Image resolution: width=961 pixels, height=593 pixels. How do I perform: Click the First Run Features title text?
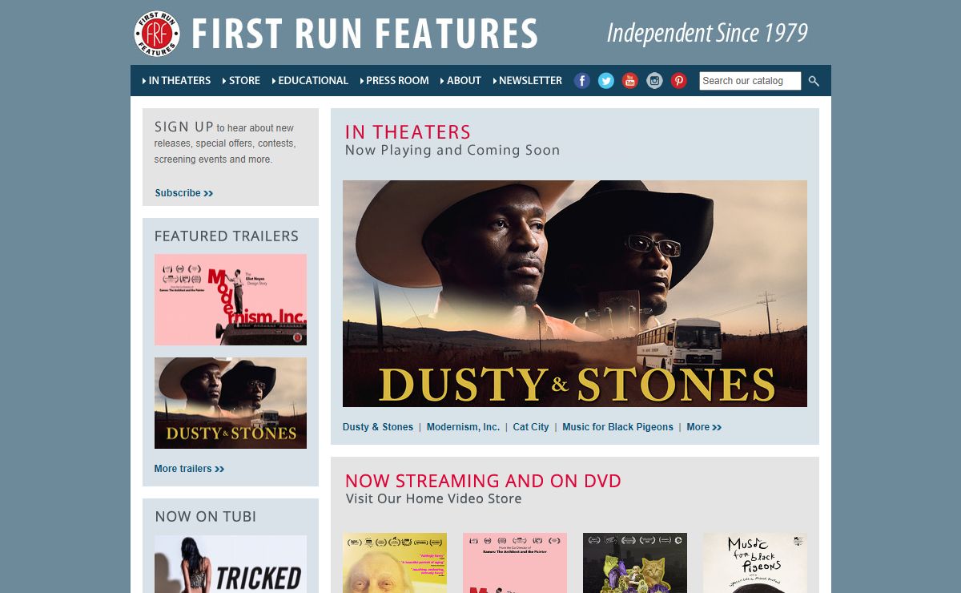pos(364,34)
